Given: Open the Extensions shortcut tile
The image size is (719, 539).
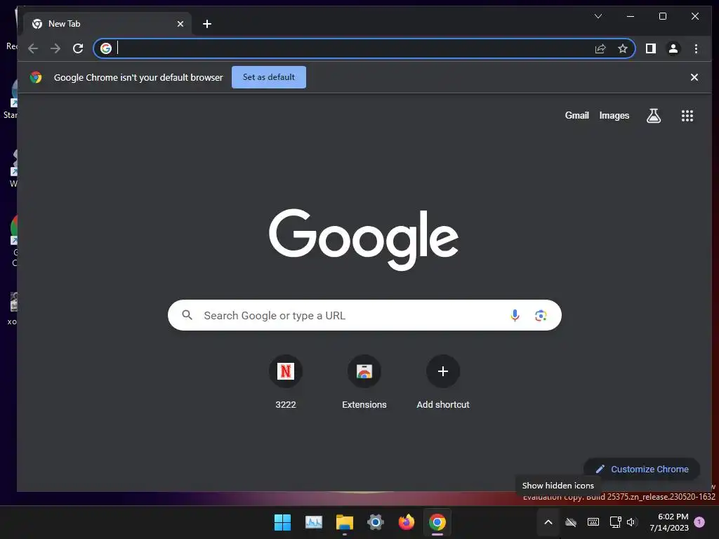Looking at the screenshot, I should click(x=364, y=382).
